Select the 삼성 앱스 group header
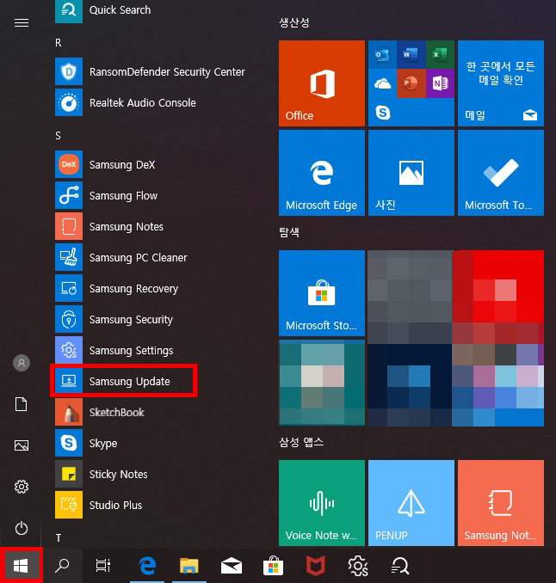Viewport: 556px width, 583px height. point(301,442)
